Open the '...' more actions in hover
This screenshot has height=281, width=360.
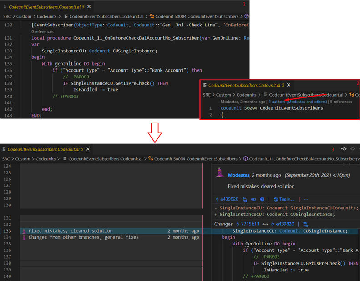[x=306, y=199]
